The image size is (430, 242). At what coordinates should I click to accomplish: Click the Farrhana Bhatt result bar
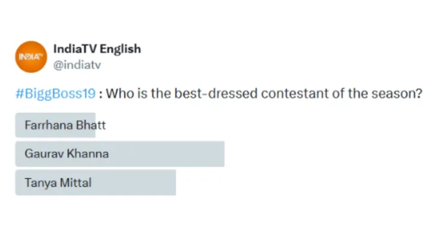tap(55, 126)
